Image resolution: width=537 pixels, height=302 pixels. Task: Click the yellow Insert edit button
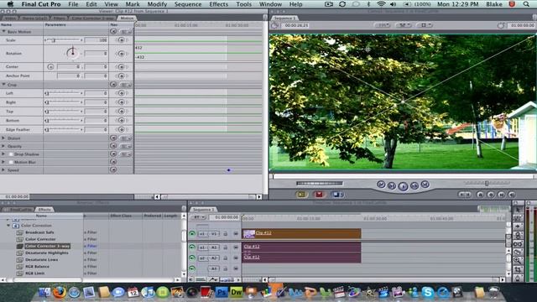pyautogui.click(x=302, y=195)
